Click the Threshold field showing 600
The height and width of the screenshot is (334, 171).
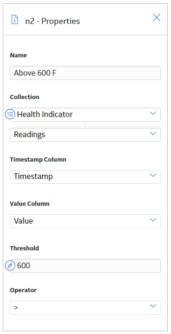pos(85,265)
